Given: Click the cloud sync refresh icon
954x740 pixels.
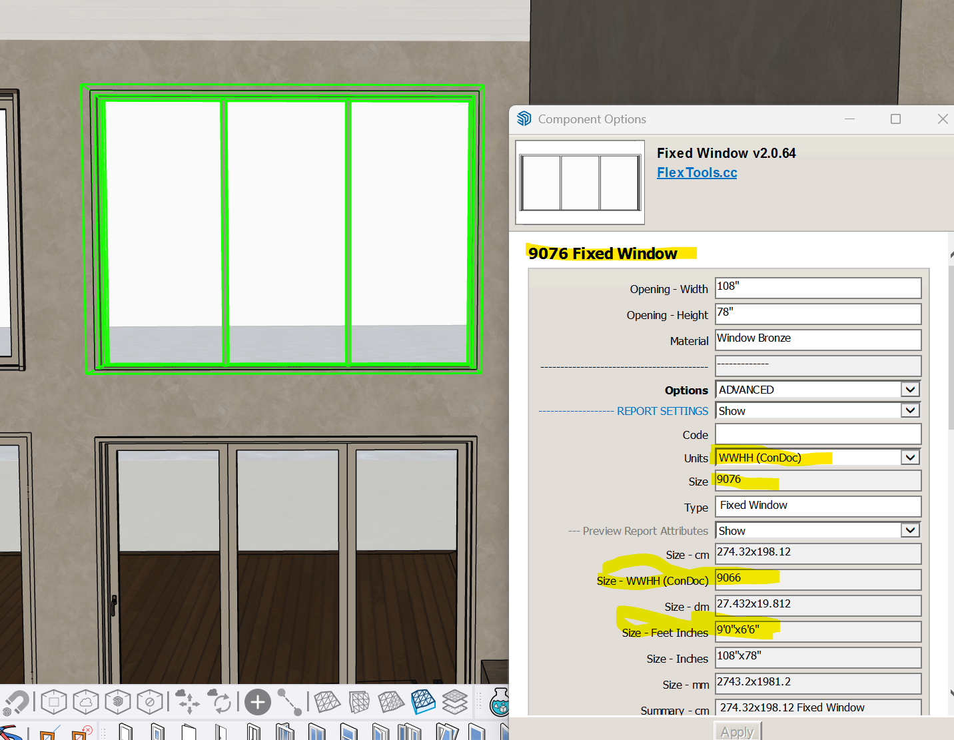Looking at the screenshot, I should (221, 702).
